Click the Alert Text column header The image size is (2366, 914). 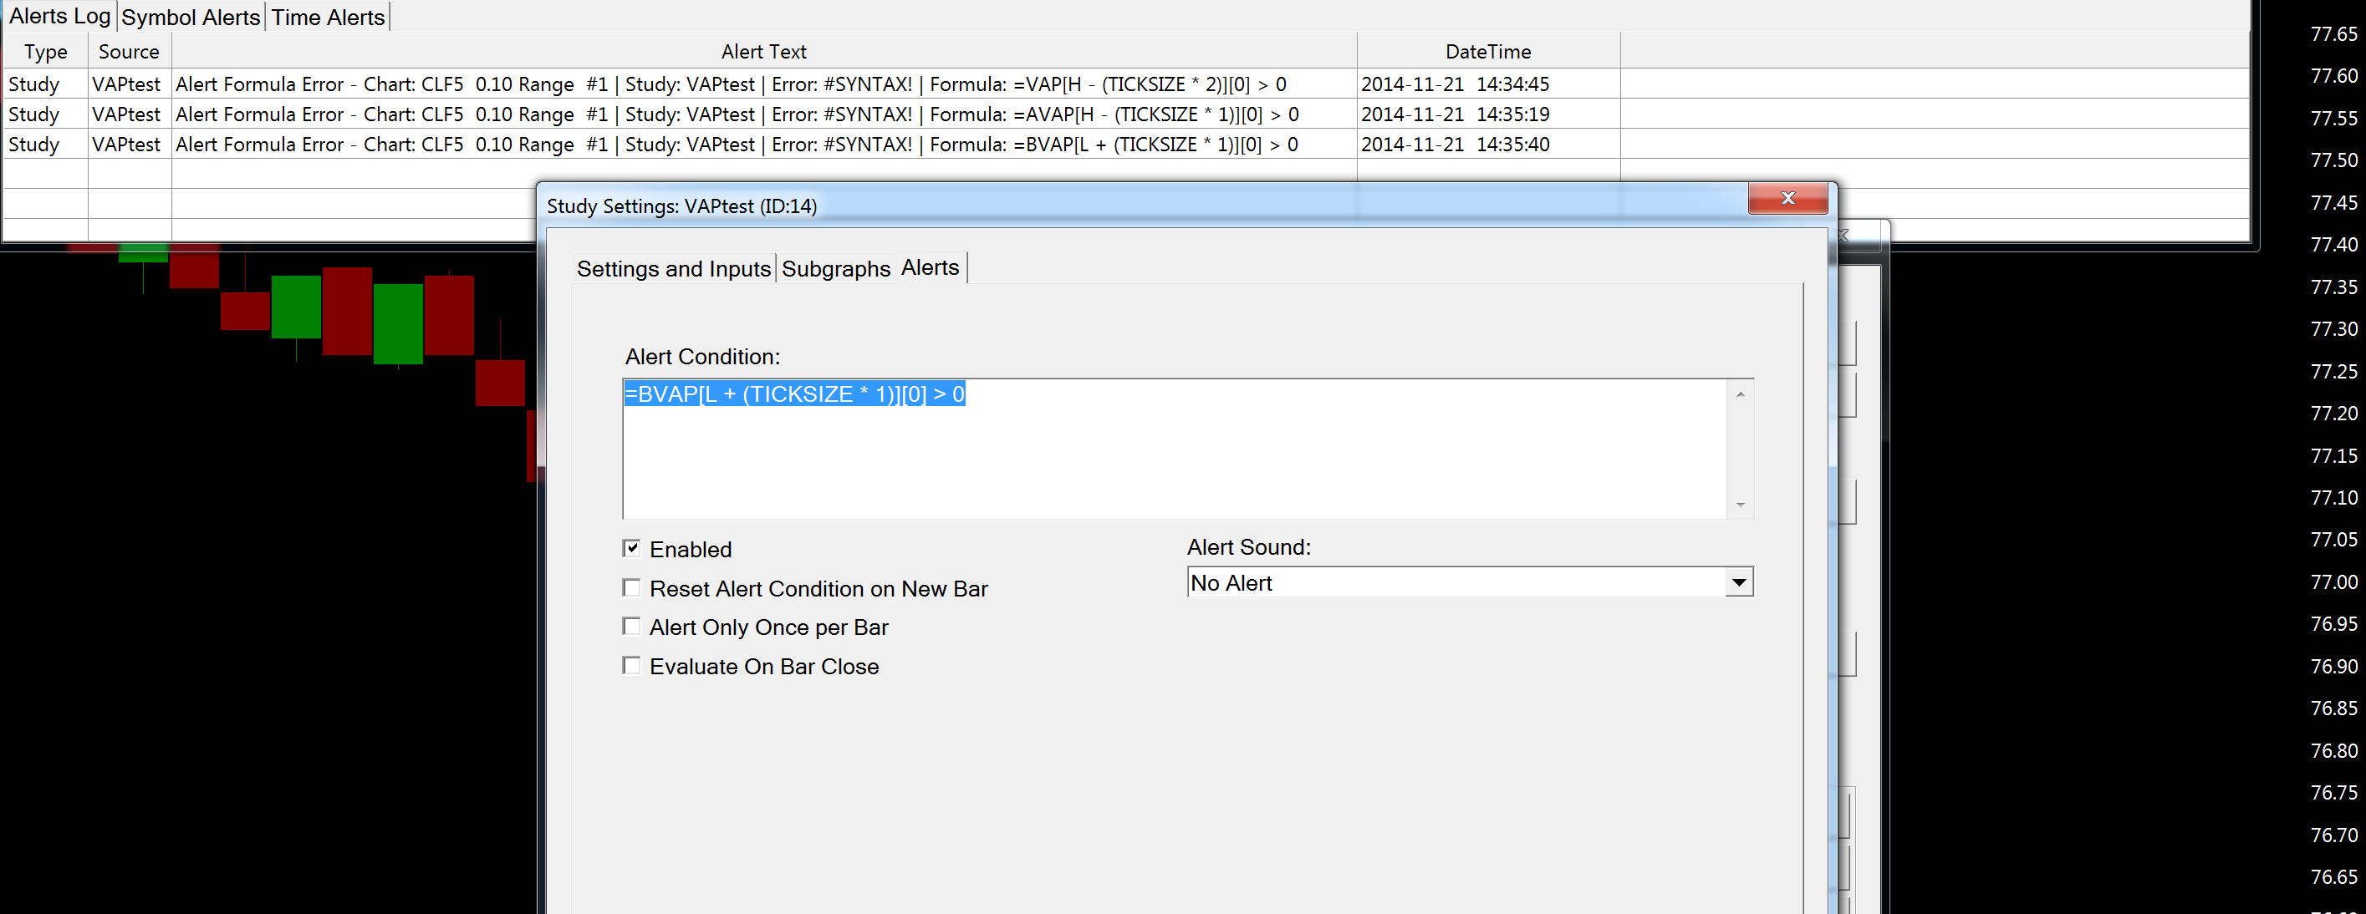tap(763, 52)
